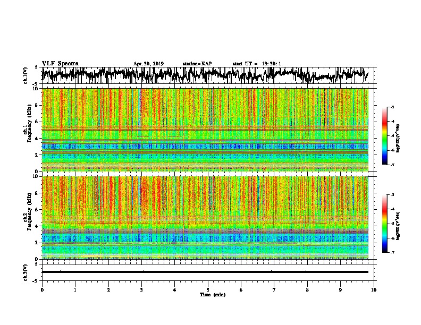Viewport: 421px width, 325px height.
Task: Click the ch.2 'Frequency (kHz)' axis label
Action: click(29, 211)
